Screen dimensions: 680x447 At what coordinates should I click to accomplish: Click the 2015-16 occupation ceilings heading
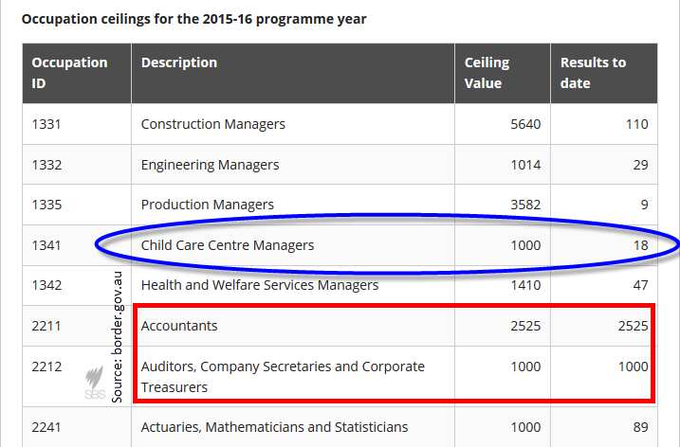click(193, 19)
